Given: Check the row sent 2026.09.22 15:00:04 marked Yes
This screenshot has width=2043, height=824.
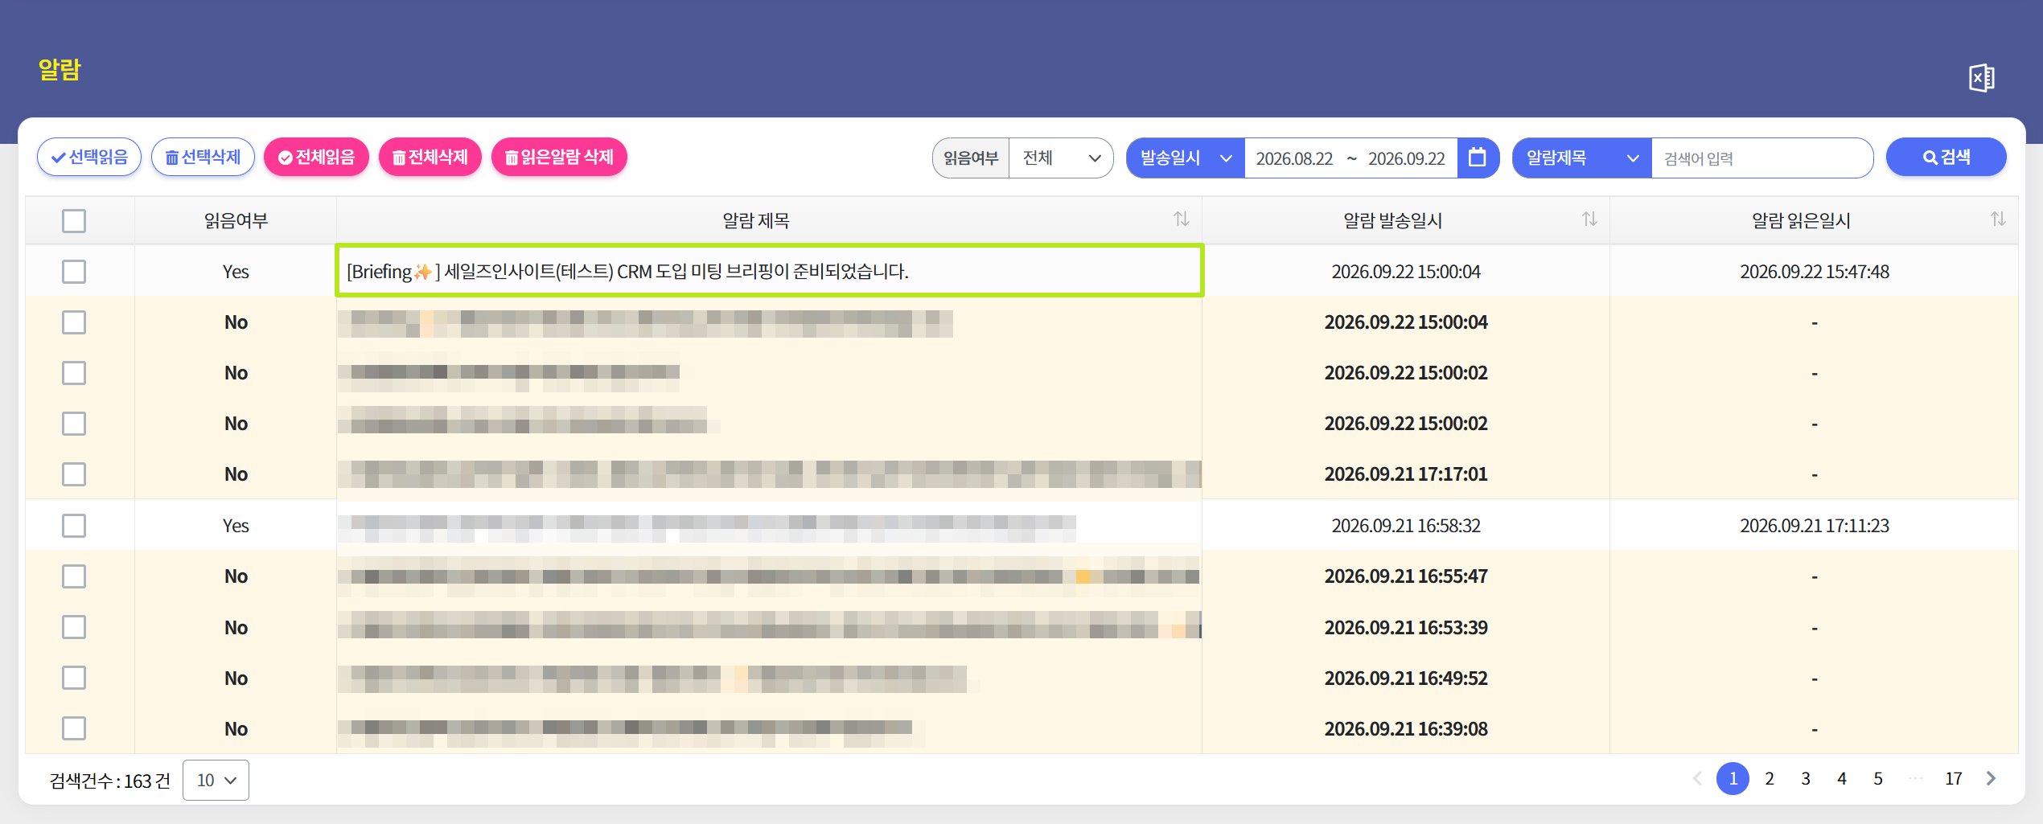Looking at the screenshot, I should [74, 272].
